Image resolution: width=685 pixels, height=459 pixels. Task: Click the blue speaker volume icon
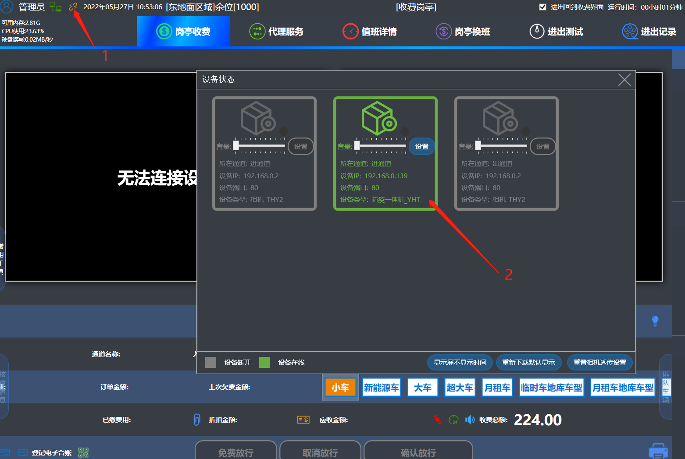[470, 420]
